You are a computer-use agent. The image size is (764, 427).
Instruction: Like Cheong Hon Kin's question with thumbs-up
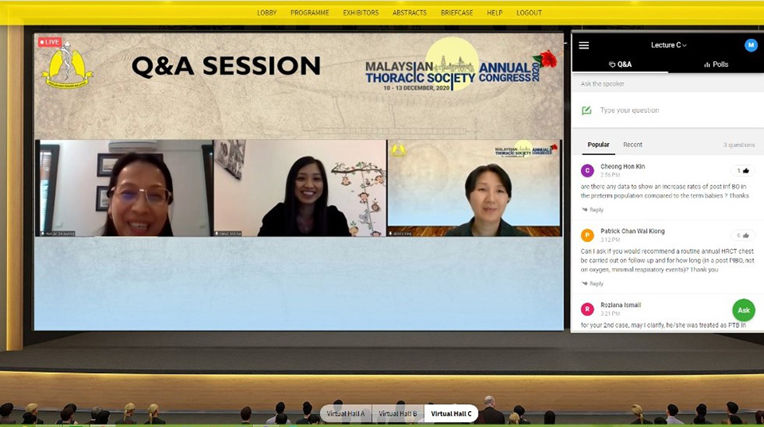pyautogui.click(x=743, y=170)
